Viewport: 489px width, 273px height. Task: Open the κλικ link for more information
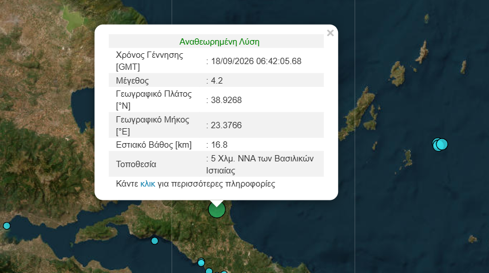pos(148,184)
